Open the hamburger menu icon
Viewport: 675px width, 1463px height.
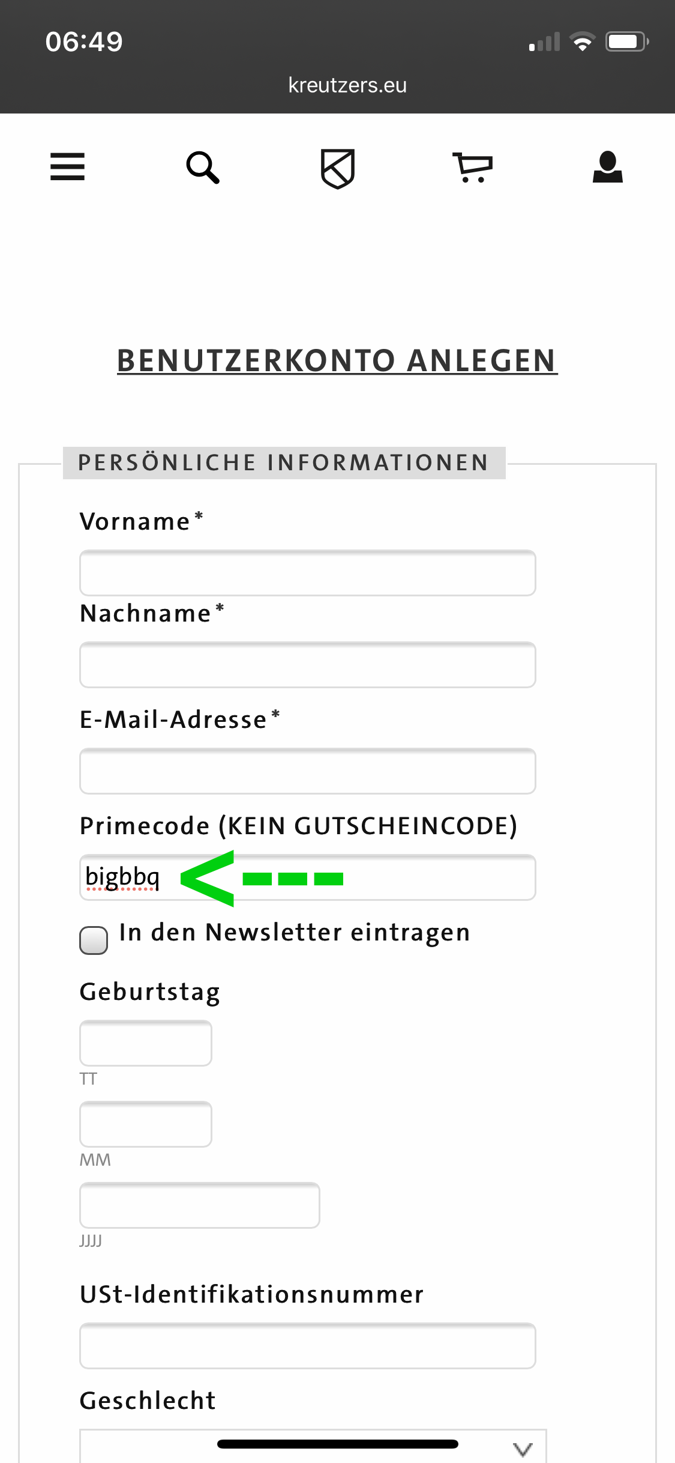(67, 166)
